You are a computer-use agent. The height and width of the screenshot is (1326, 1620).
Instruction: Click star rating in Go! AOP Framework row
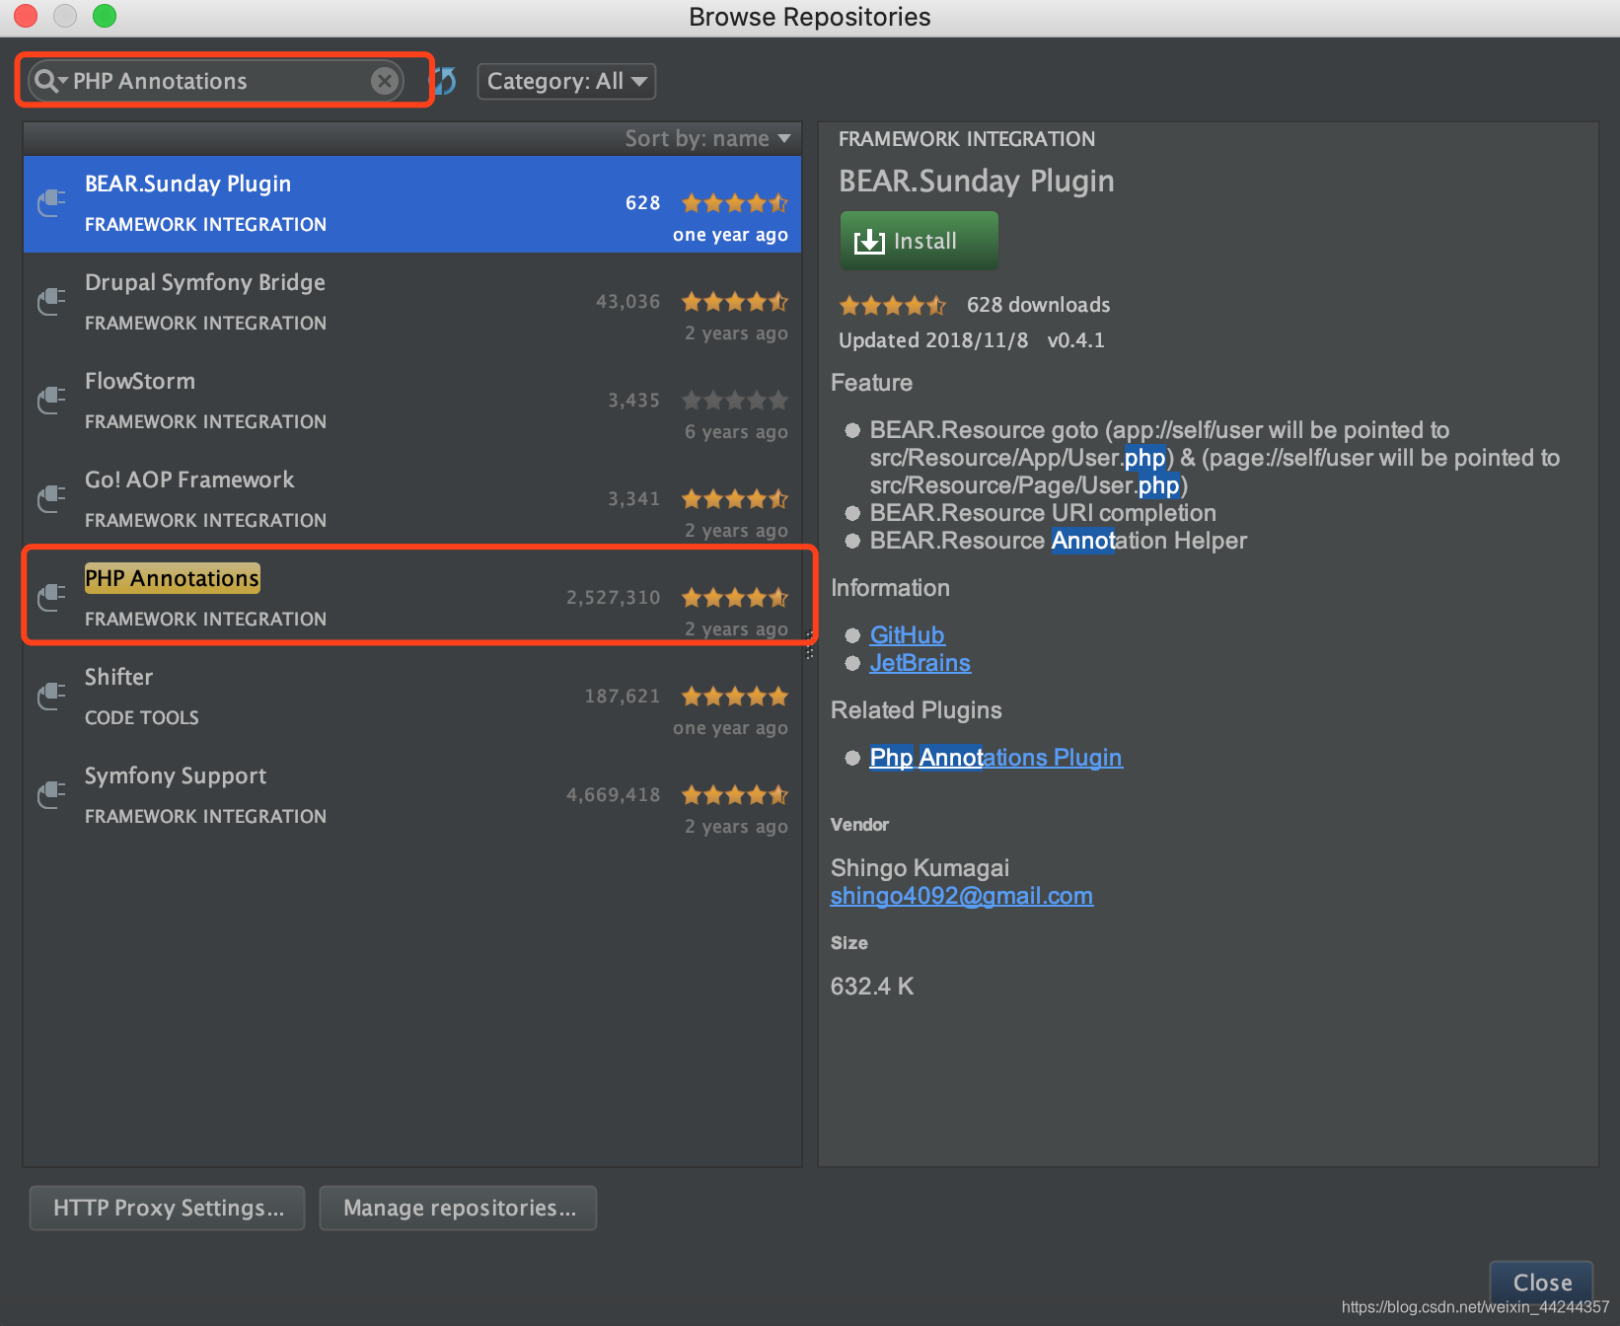(735, 499)
